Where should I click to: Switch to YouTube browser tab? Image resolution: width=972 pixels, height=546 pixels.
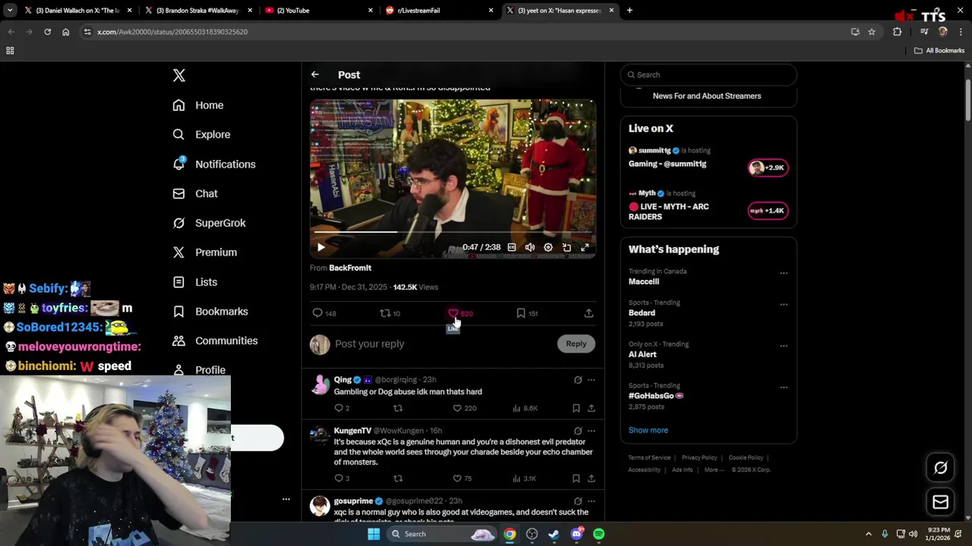pos(317,11)
